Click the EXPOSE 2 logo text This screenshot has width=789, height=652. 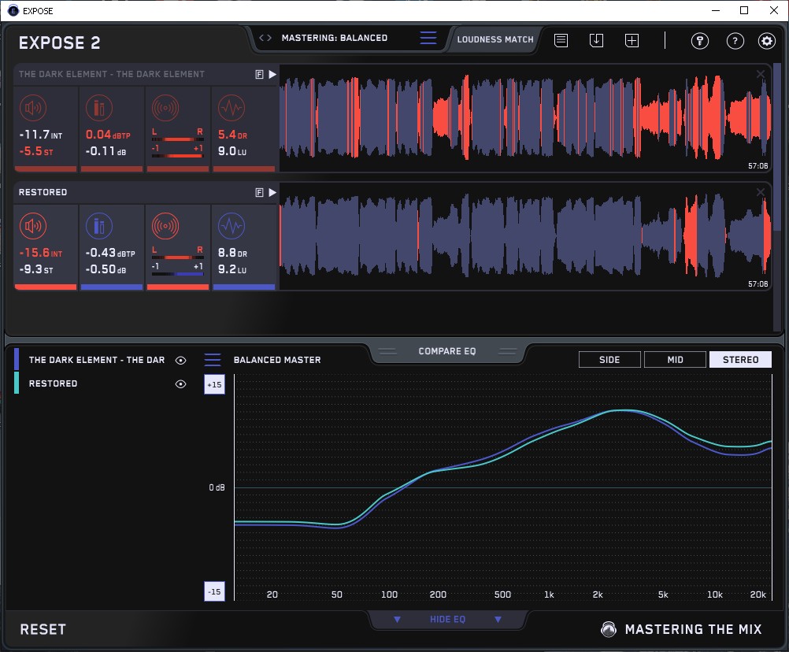tap(59, 43)
